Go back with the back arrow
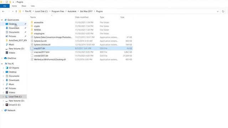Screen dimensions: 228x128 click(3, 11)
